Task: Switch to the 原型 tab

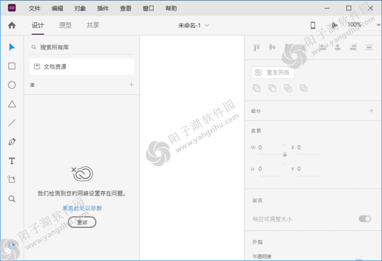Action: coord(65,25)
